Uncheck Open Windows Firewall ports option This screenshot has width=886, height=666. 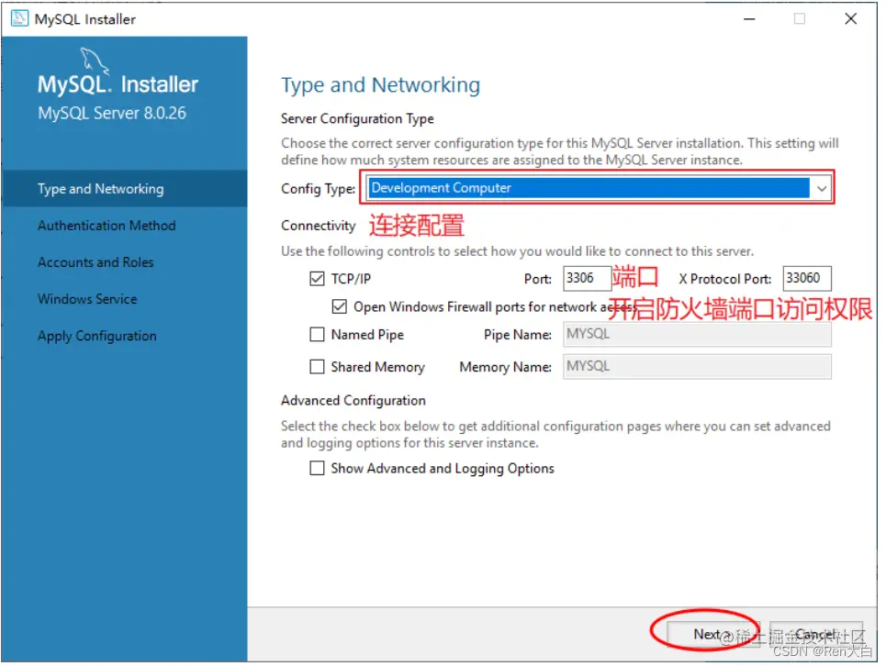click(339, 307)
